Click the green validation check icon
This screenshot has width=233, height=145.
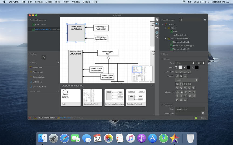pos(196,118)
